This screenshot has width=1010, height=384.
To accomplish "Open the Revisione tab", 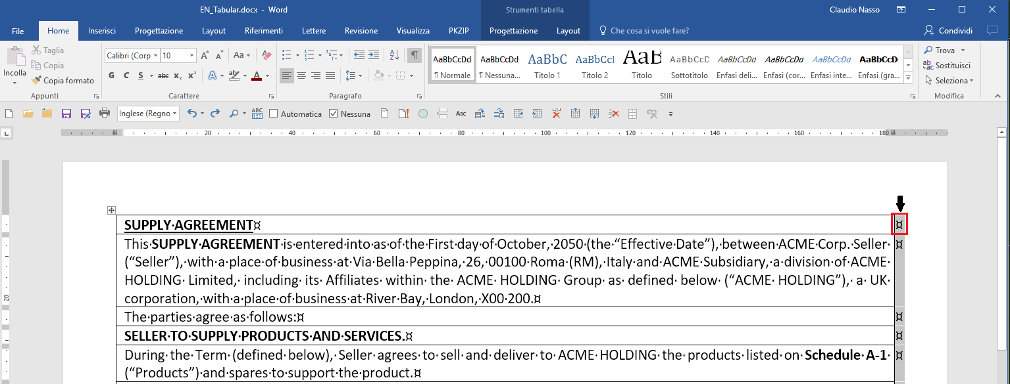I will pos(361,31).
